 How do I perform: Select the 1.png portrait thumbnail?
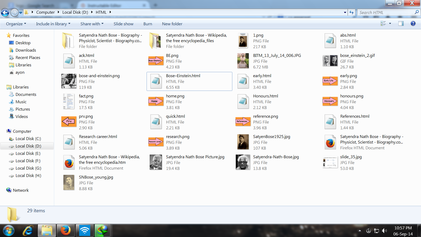click(243, 41)
